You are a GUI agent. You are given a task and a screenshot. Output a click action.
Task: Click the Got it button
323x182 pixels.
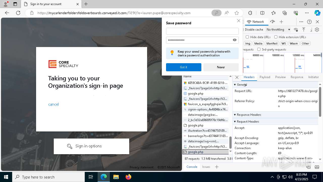point(184,67)
